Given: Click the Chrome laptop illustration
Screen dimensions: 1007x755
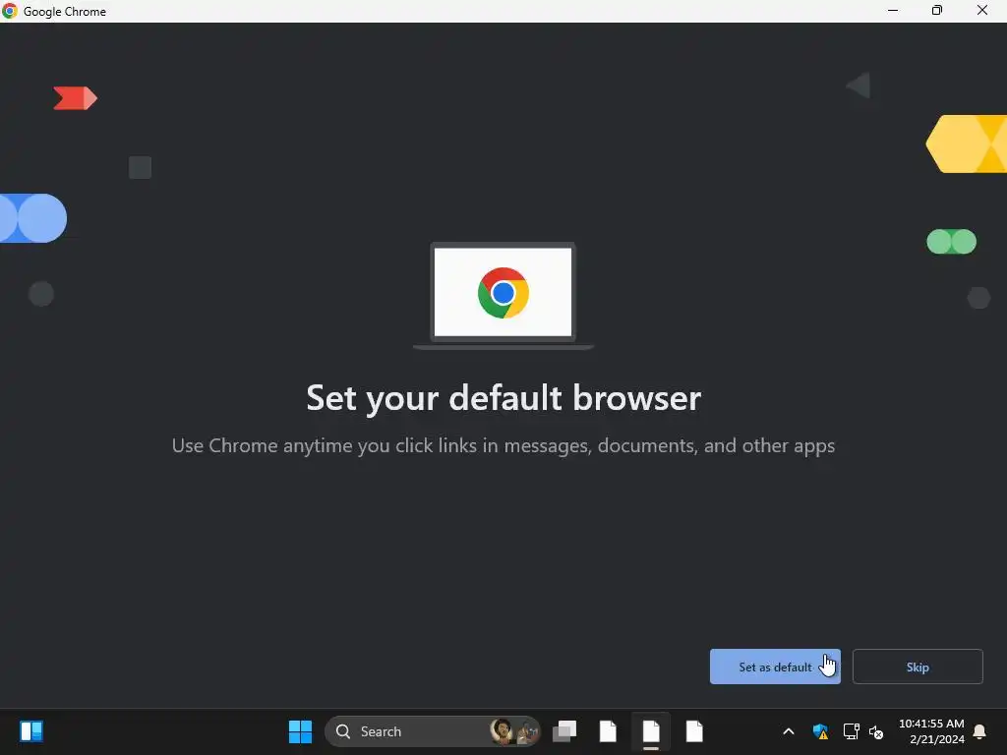Looking at the screenshot, I should 503,295.
